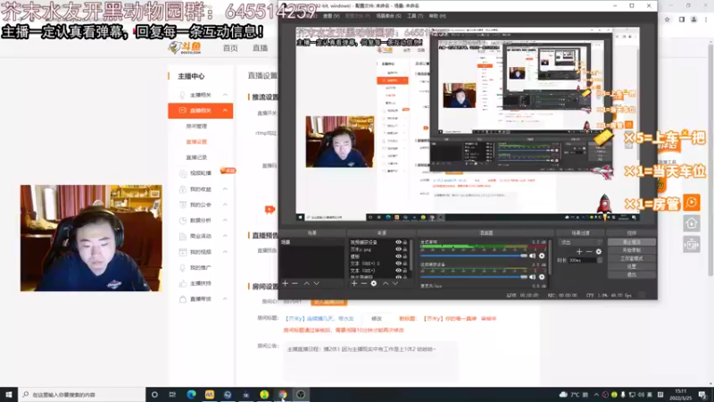Add a scene transition with plus icon
The image size is (714, 402).
tap(579, 252)
